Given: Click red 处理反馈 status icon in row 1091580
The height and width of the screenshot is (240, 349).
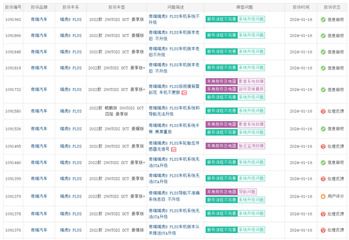Looking at the screenshot, I should point(323,111).
